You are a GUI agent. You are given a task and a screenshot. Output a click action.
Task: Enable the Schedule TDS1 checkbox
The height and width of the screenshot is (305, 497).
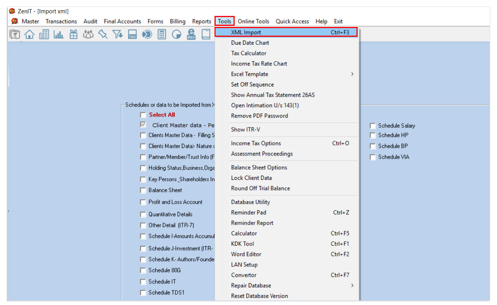click(143, 292)
